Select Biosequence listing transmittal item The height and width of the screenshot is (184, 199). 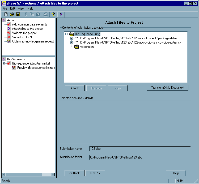(x=31, y=63)
